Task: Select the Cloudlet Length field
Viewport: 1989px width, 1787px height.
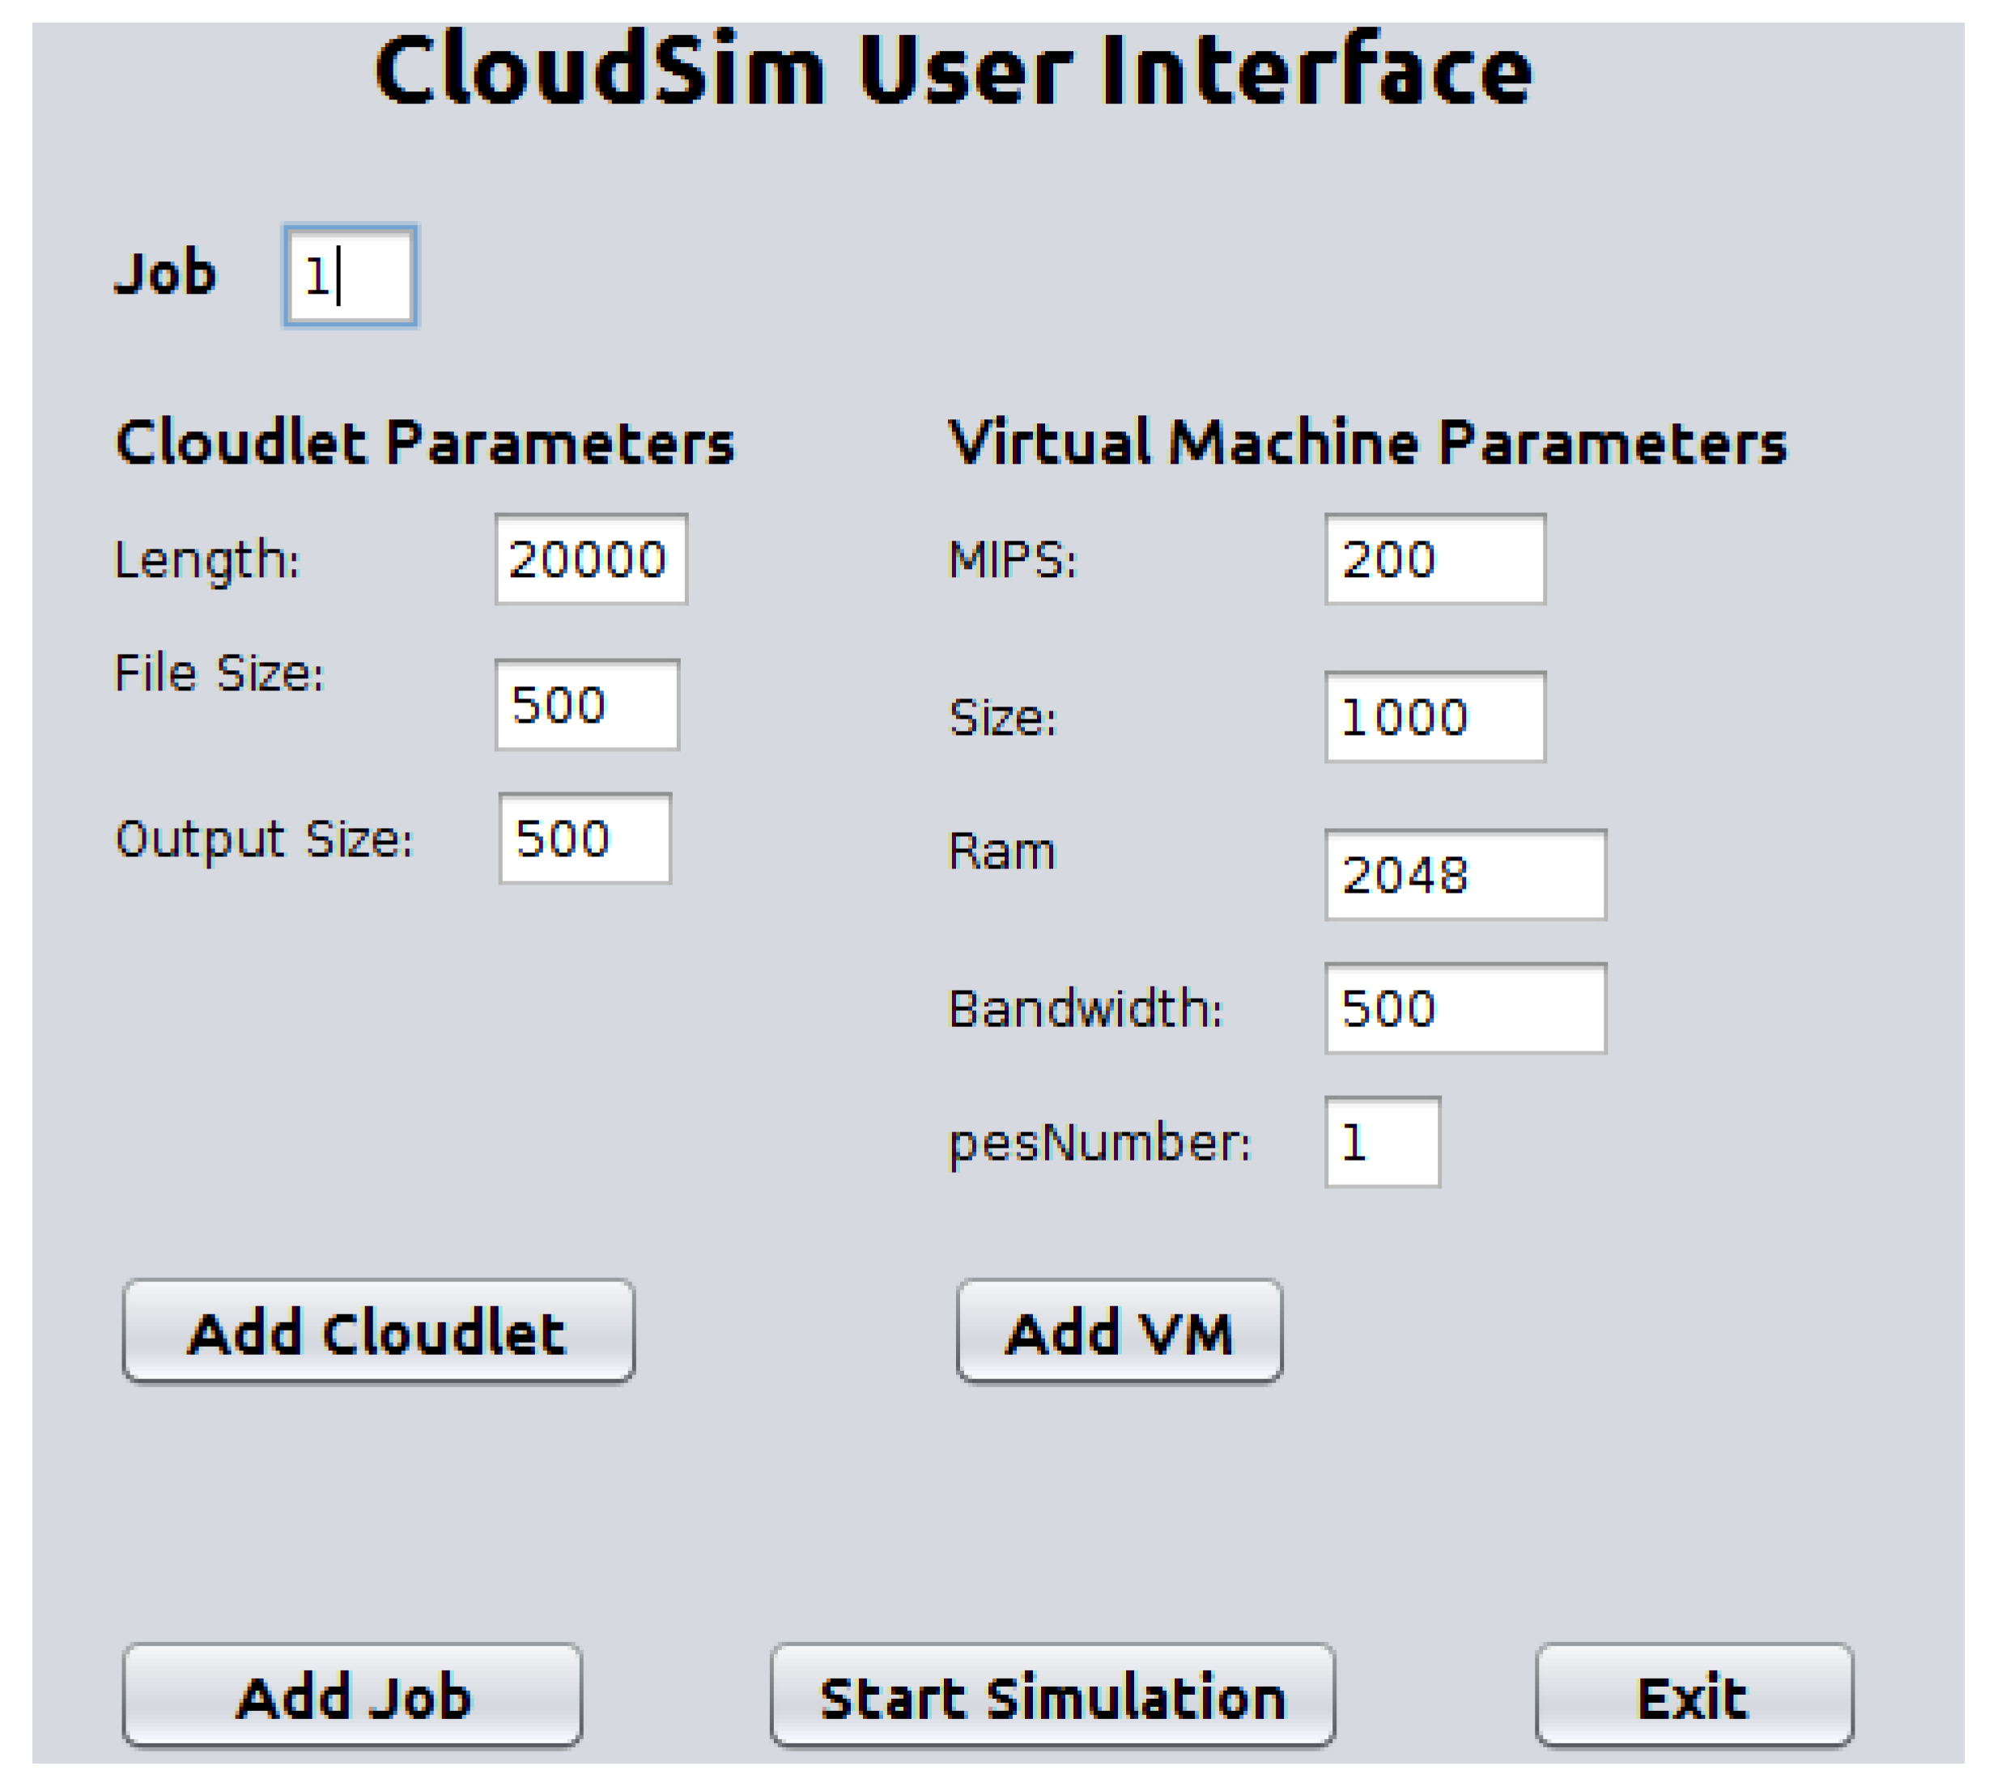Action: pos(590,558)
